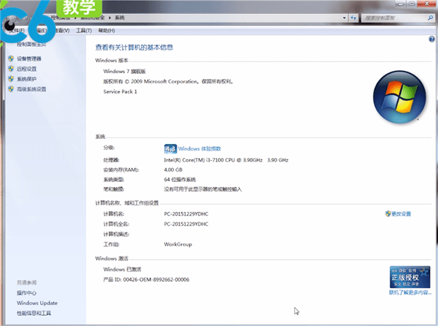Click shield icon beside 系统保护
The height and width of the screenshot is (326, 438).
point(11,79)
